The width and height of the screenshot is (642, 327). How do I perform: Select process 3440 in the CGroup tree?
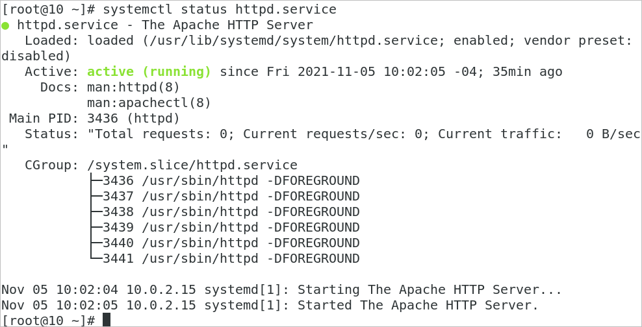(x=231, y=243)
